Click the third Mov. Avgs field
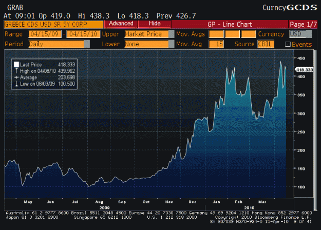Screen dimensions: 321x230 [248, 34]
